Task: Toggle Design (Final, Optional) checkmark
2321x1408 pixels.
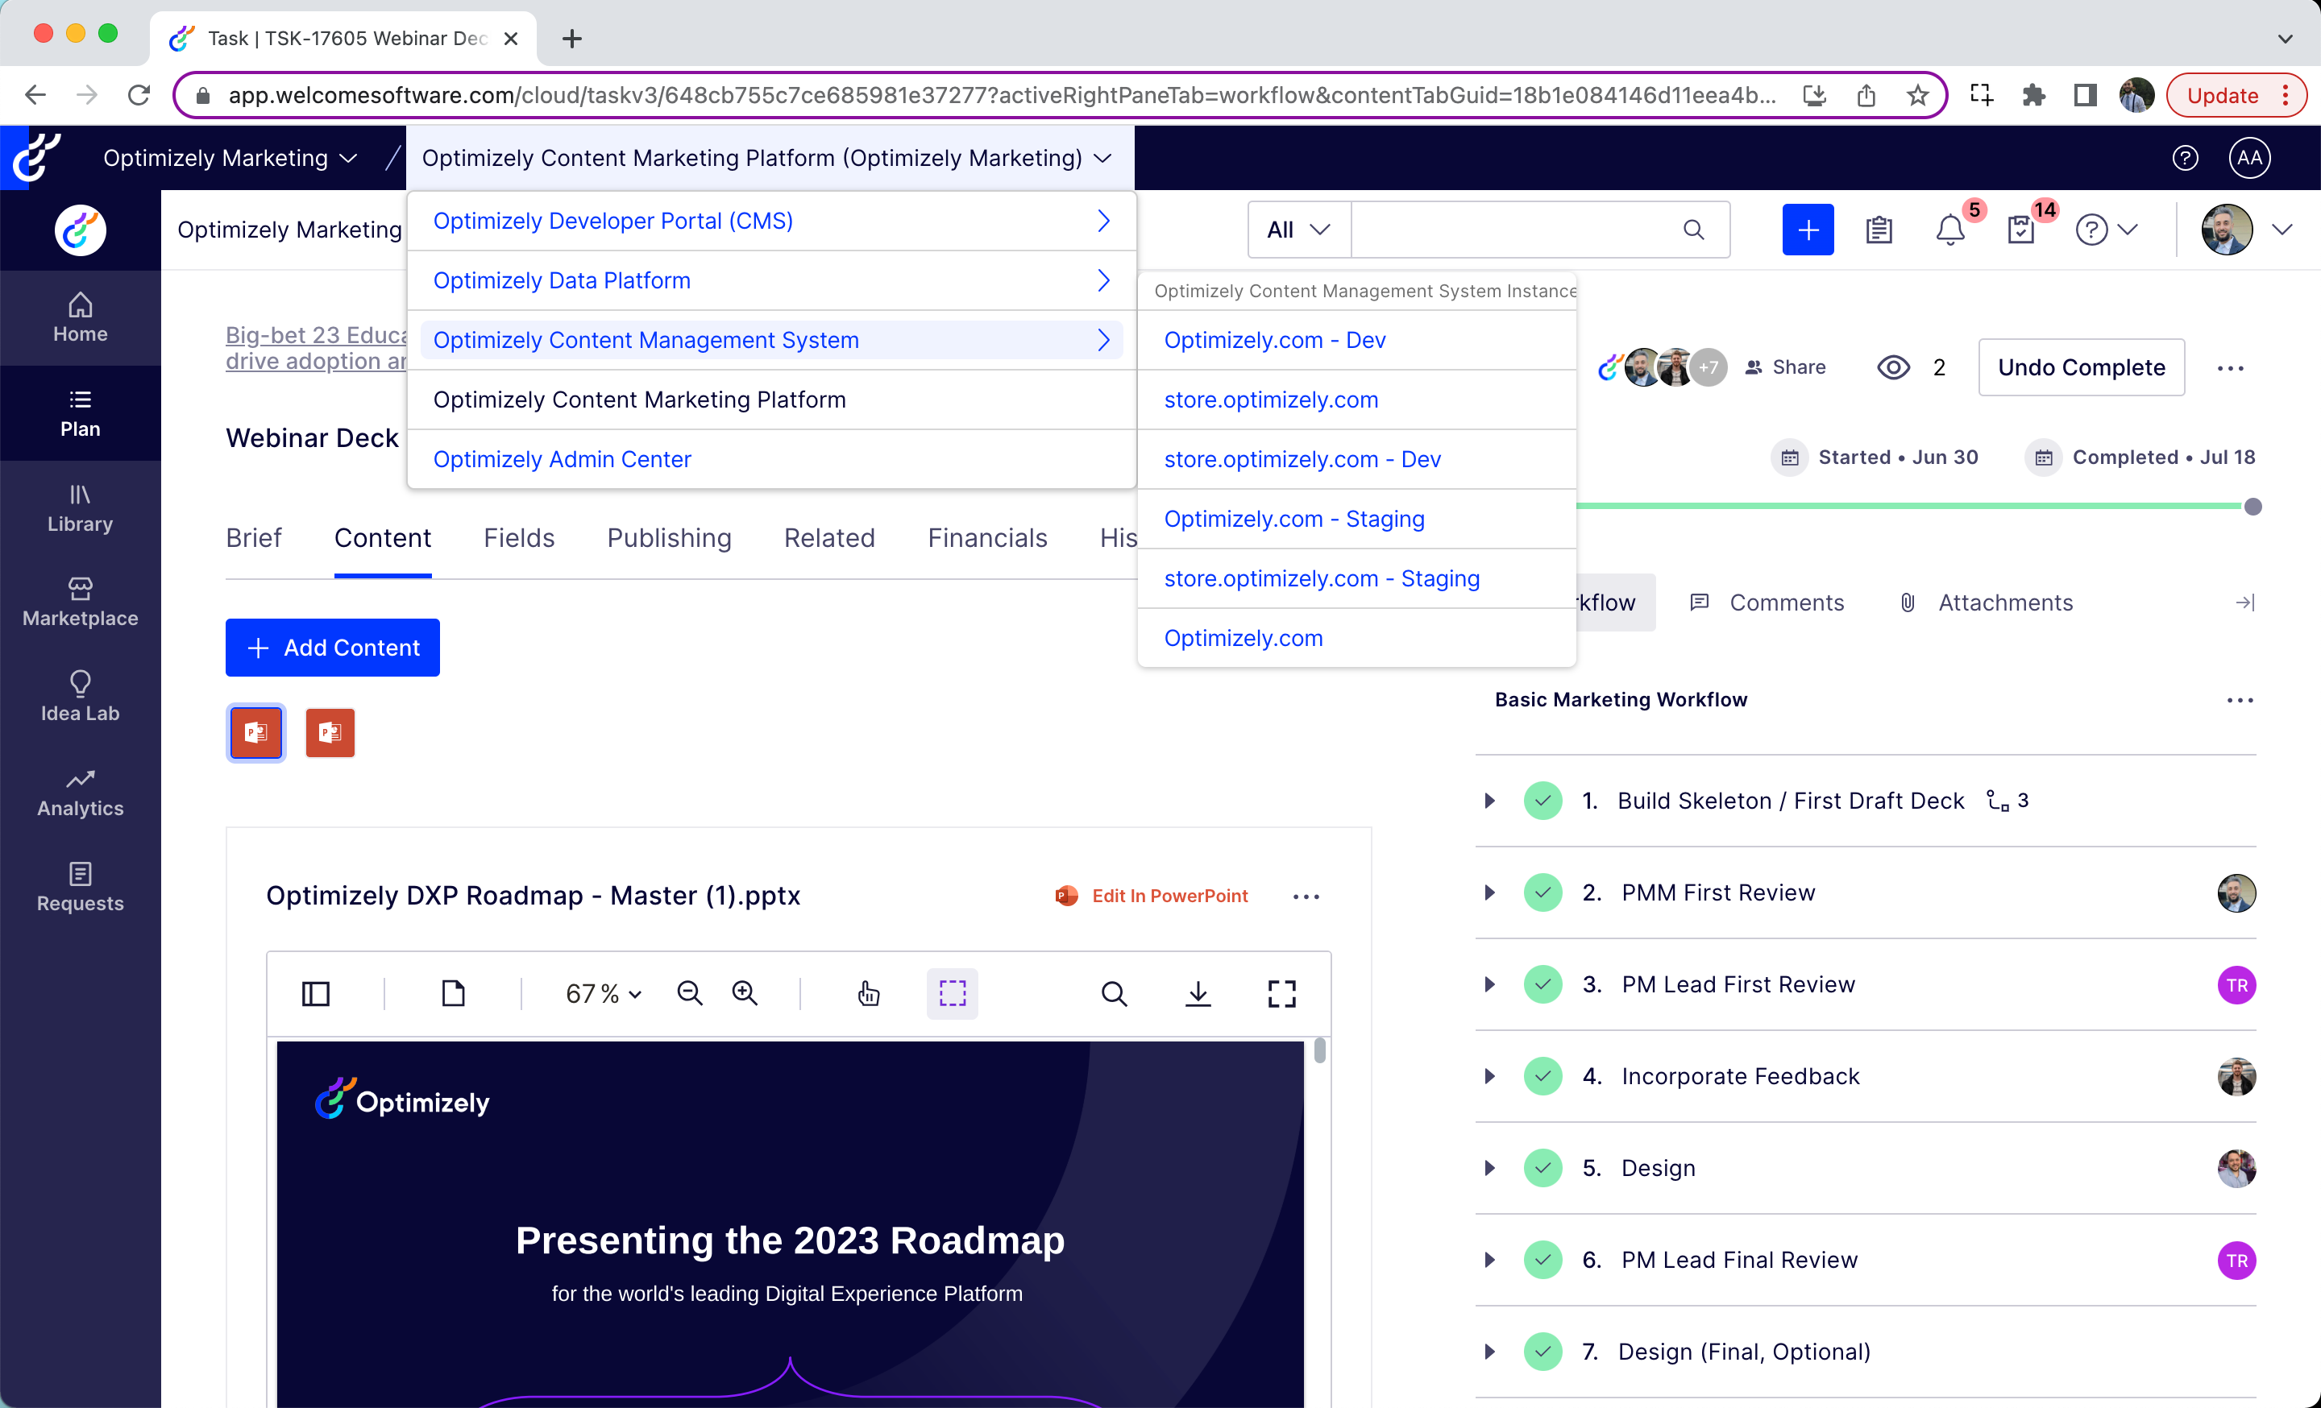Action: pos(1542,1352)
